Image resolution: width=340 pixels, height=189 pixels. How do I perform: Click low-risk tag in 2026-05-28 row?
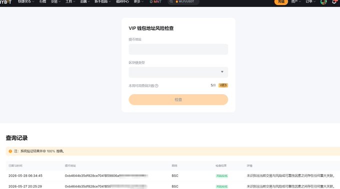pyautogui.click(x=222, y=176)
